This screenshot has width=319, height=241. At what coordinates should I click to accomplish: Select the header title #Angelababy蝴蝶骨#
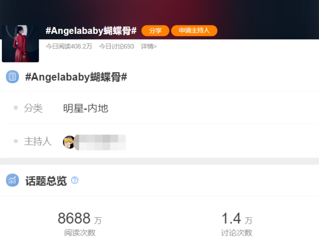pos(91,31)
